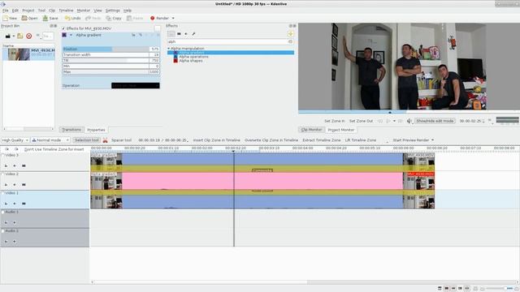This screenshot has height=292, width=520.
Task: Open the Start Preview Render dropdown arrow
Action: tap(432, 140)
